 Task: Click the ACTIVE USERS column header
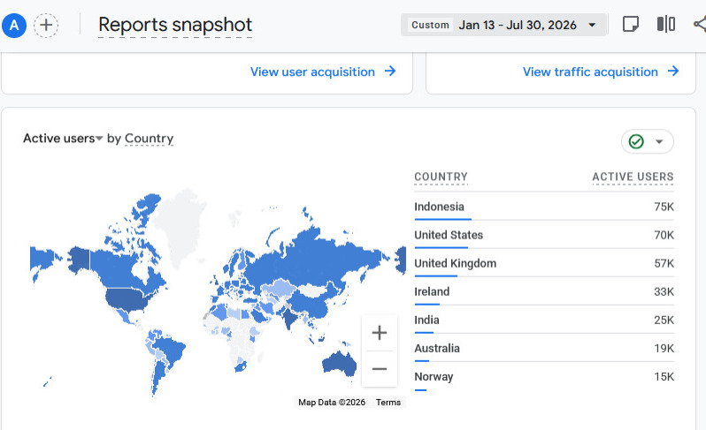tap(633, 177)
